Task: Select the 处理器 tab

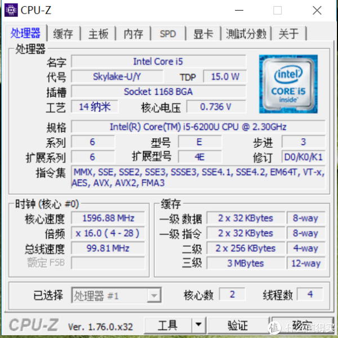Action: [x=25, y=33]
